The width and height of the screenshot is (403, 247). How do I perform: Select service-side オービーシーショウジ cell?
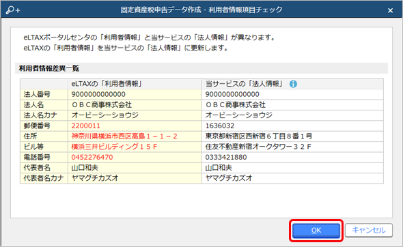pyautogui.click(x=293, y=115)
